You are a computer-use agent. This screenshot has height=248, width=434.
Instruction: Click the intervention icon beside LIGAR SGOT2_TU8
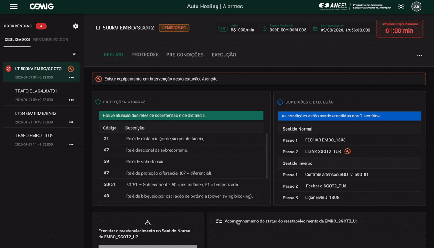tap(347, 151)
